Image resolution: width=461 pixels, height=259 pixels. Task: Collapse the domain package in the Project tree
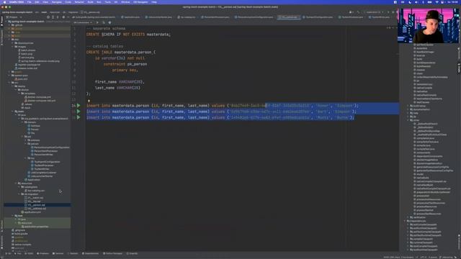coord(22,122)
